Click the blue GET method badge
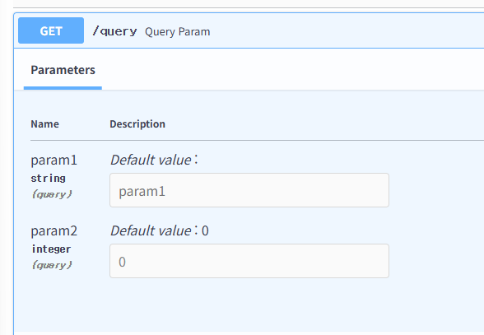 (x=51, y=30)
